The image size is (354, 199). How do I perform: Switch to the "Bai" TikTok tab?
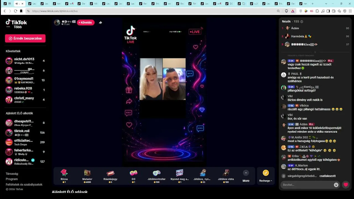point(144,4)
